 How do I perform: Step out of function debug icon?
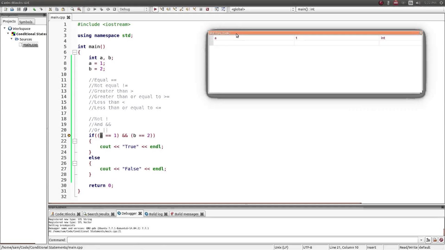pyautogui.click(x=181, y=9)
